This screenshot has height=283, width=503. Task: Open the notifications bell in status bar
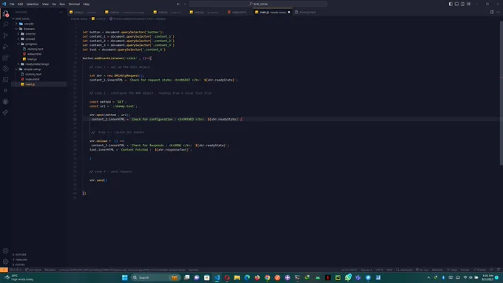tap(498, 270)
